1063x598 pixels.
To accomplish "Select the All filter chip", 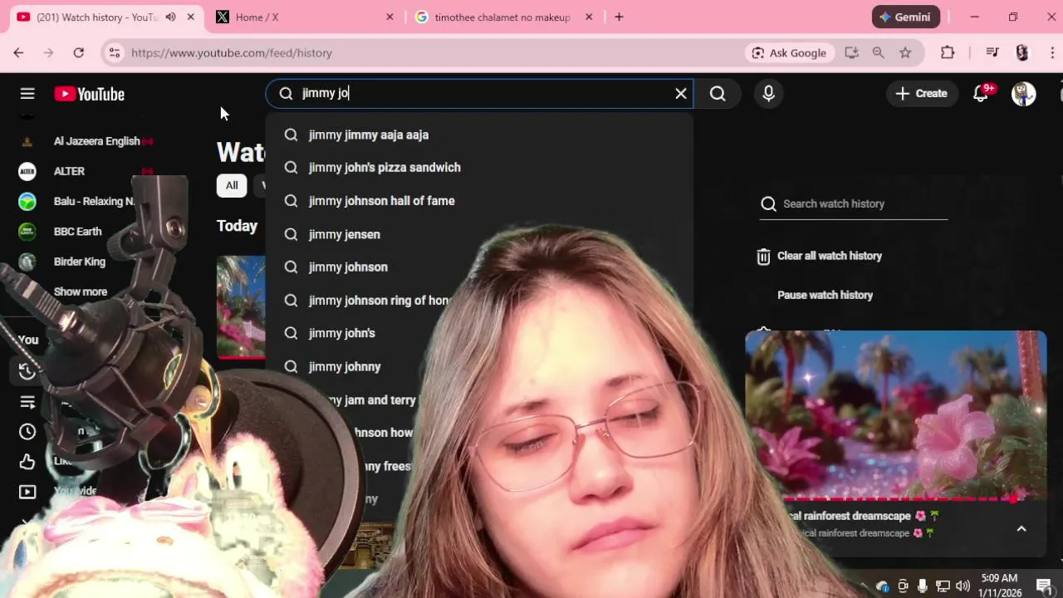I will point(232,185).
